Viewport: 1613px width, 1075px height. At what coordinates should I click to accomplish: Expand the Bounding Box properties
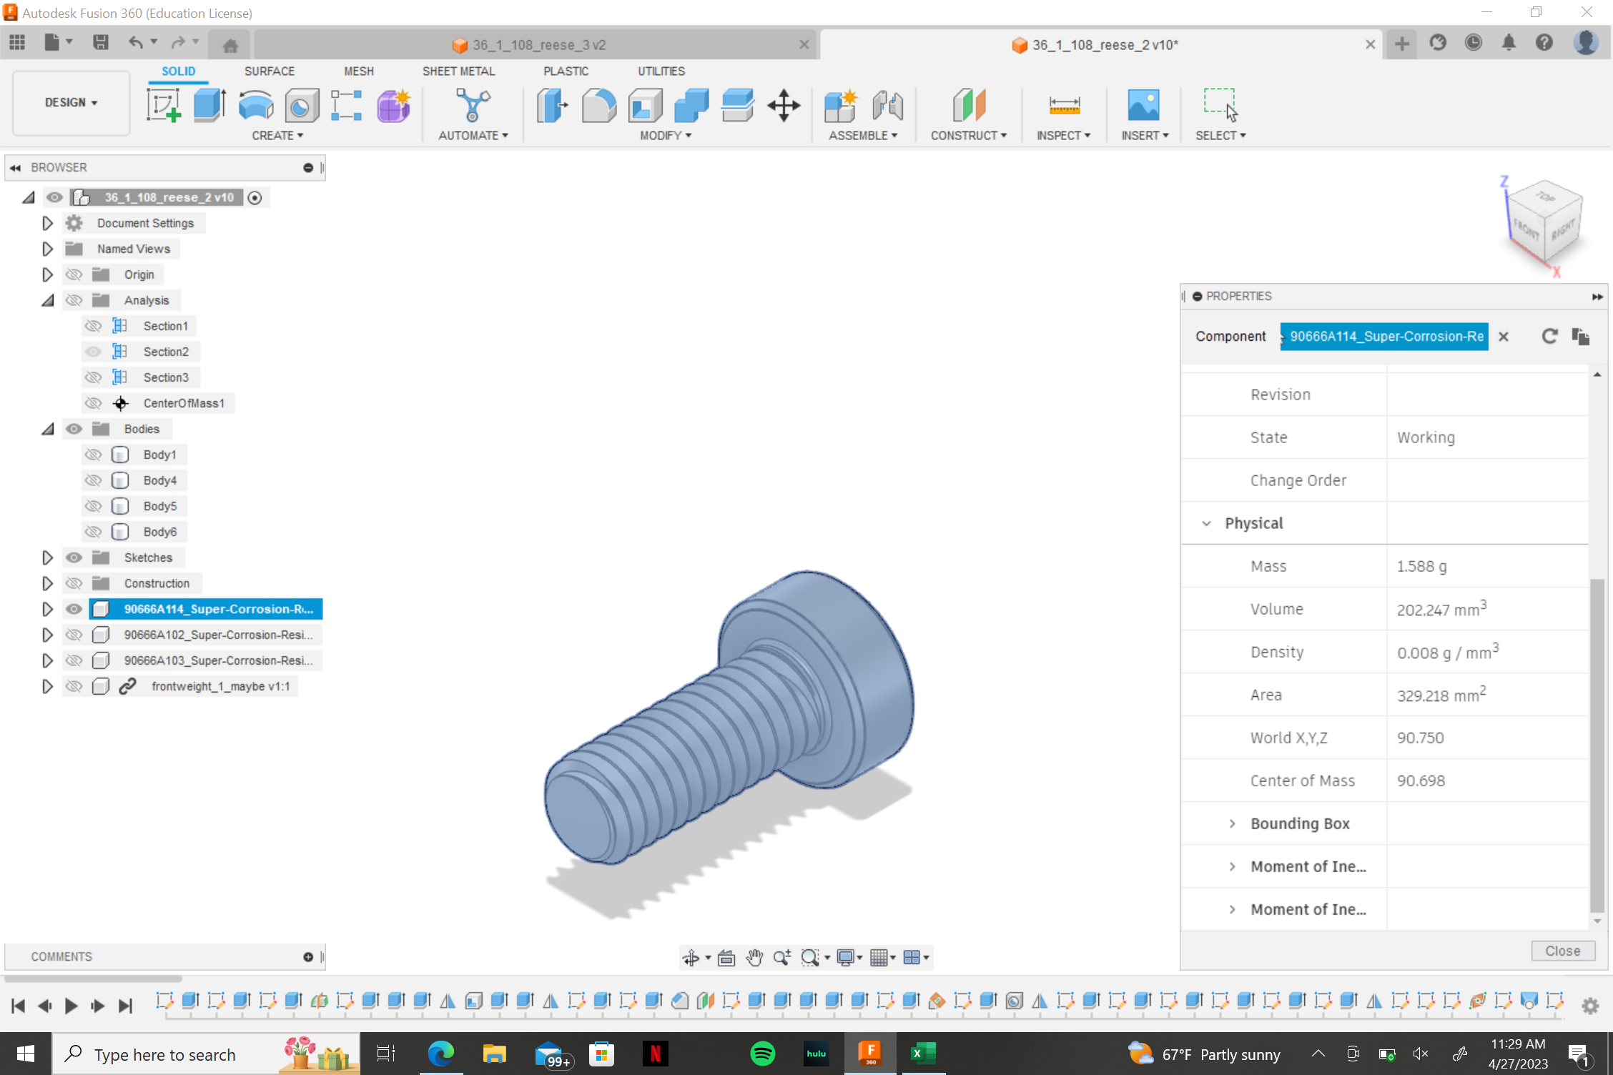[1231, 823]
